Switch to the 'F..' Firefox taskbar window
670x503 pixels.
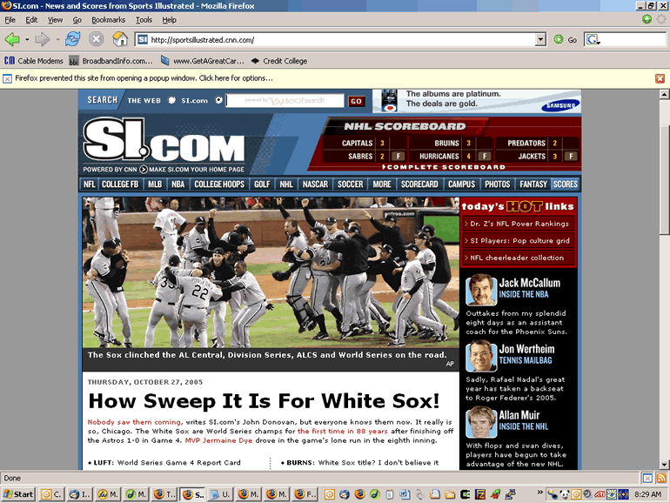[x=305, y=494]
